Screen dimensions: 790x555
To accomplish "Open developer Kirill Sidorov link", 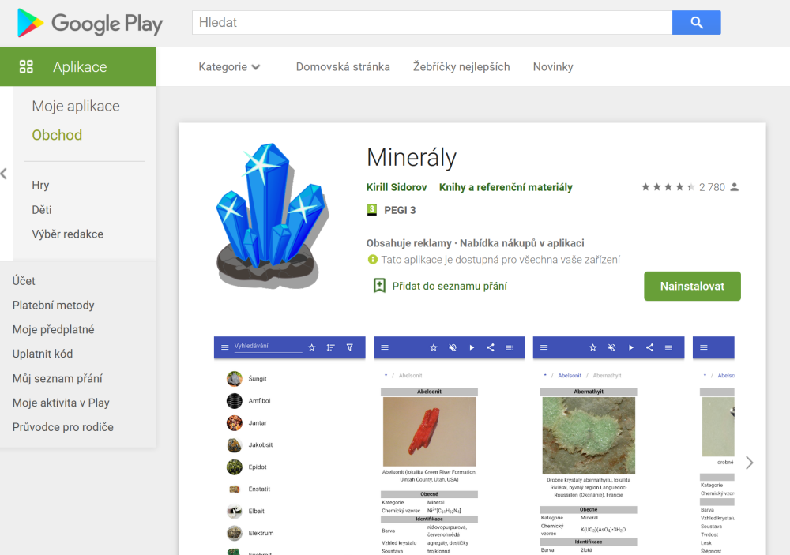I will (x=397, y=187).
